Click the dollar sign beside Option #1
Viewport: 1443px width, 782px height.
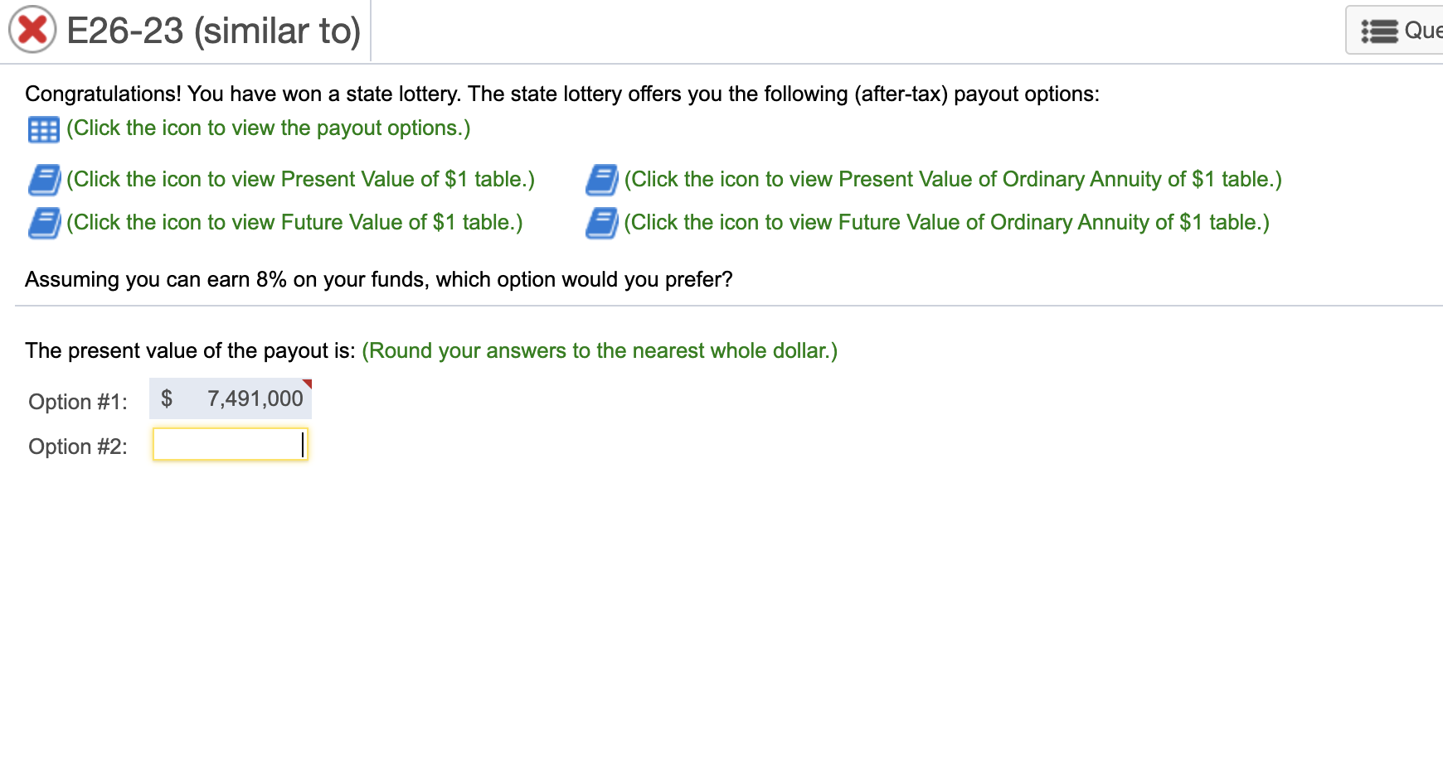coord(167,398)
